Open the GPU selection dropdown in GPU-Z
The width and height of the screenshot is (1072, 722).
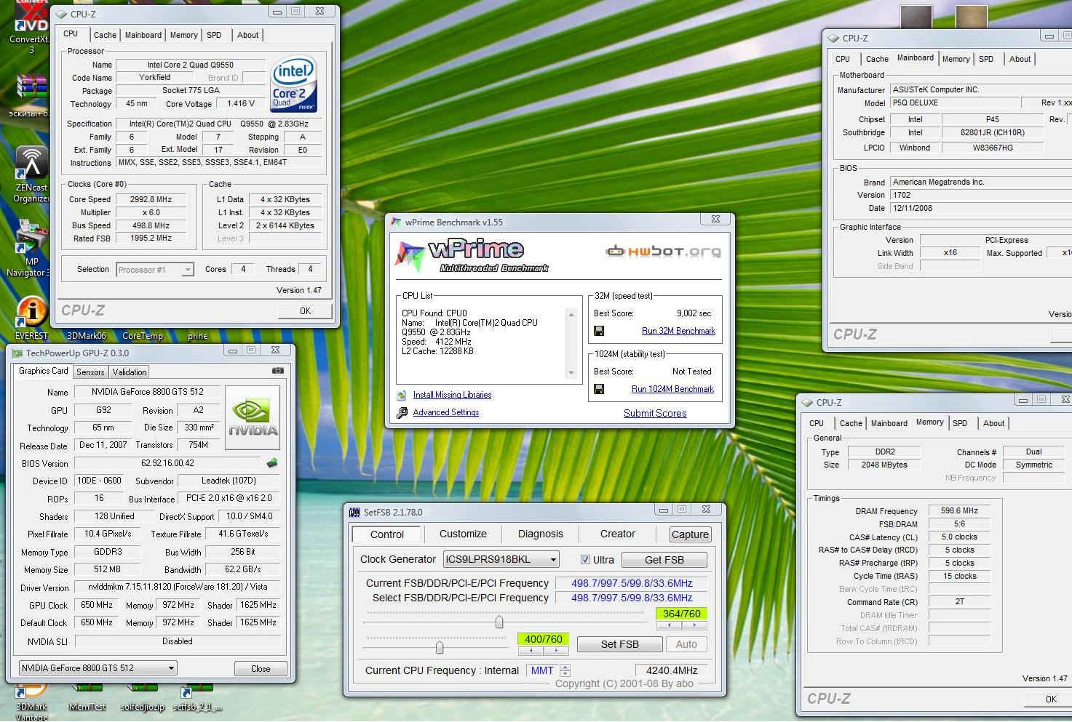(171, 668)
